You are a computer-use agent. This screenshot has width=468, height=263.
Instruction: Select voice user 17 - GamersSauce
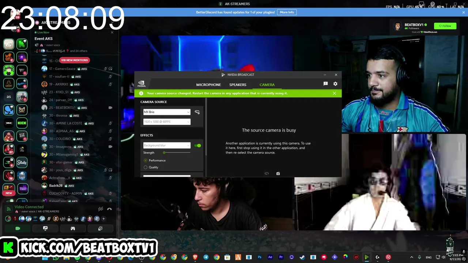pos(76,69)
